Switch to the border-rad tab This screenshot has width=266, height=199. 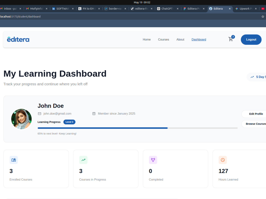tap(115, 9)
